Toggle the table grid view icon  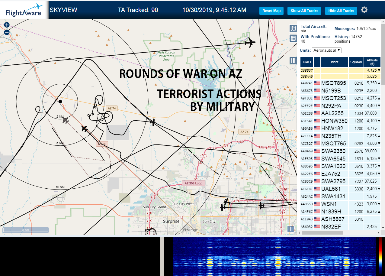pos(293,38)
